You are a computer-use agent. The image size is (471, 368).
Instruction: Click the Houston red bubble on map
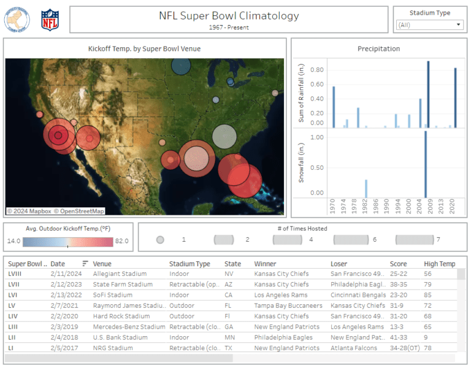click(x=170, y=160)
